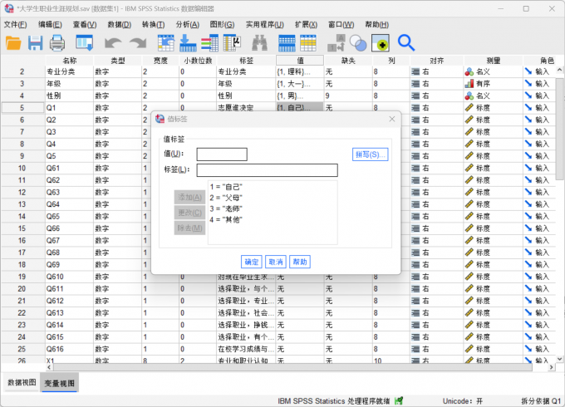Click the blue magnifier Search icon

pyautogui.click(x=406, y=42)
